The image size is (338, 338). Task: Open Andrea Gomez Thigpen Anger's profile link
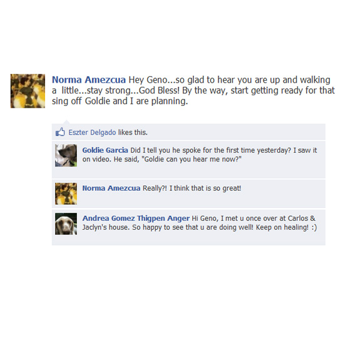(x=136, y=218)
